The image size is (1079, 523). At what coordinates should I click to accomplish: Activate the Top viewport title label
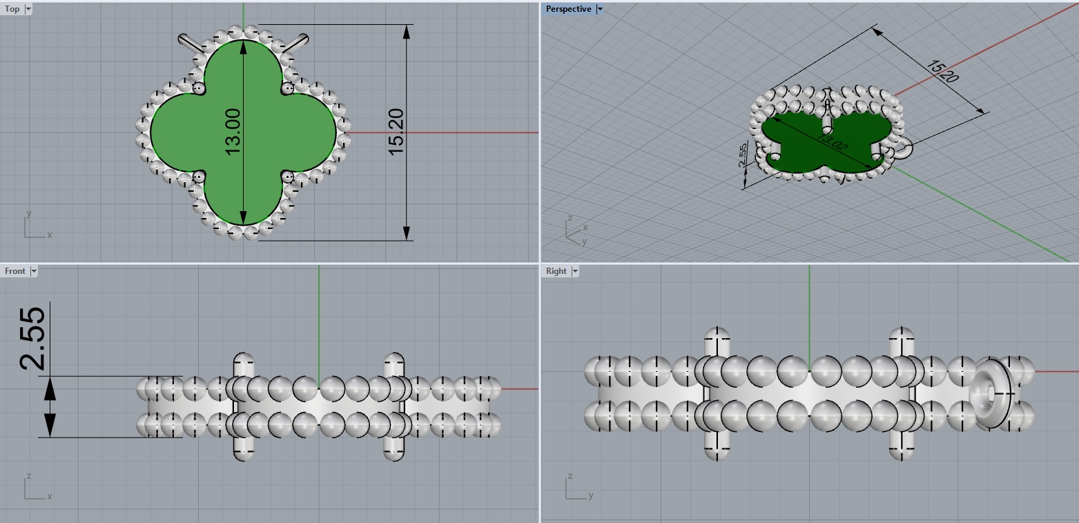(12, 9)
